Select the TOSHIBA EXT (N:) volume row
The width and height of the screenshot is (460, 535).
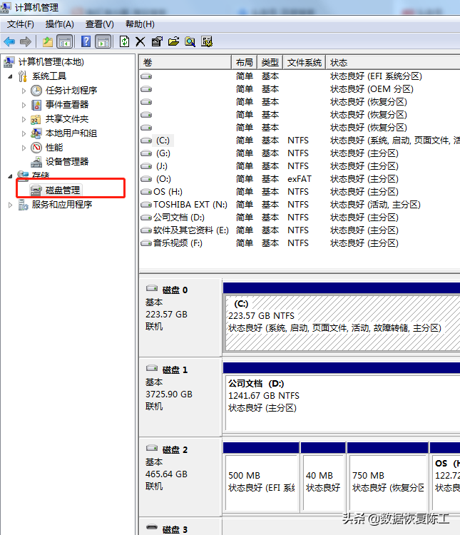[x=300, y=205]
